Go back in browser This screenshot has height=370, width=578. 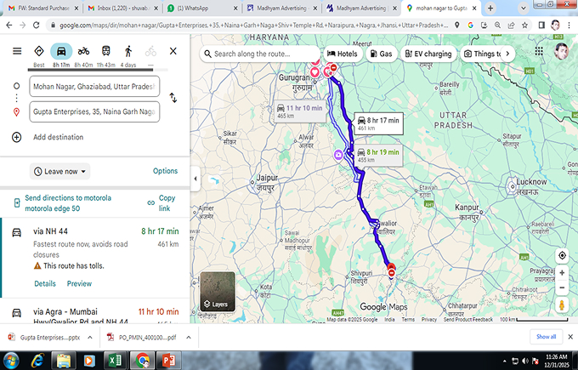pos(9,25)
